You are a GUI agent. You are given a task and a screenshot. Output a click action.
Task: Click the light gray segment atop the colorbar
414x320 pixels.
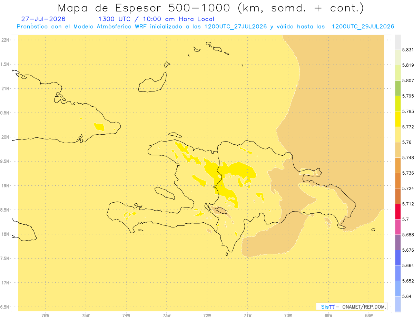tap(398, 42)
